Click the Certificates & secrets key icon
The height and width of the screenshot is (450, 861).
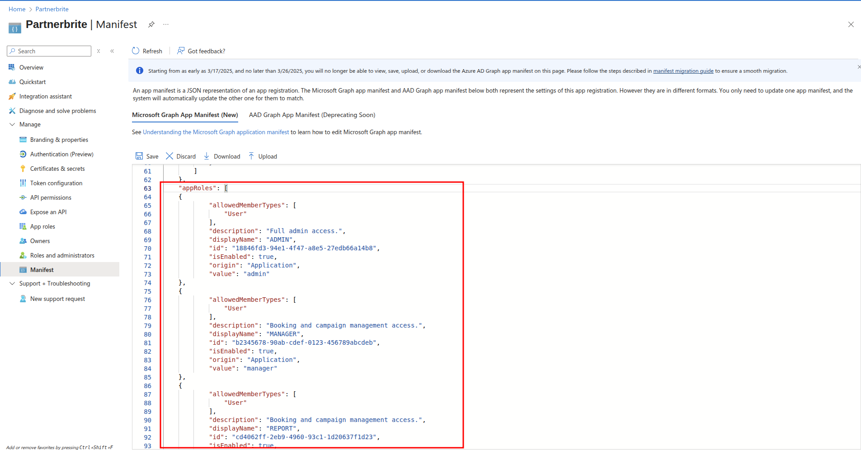tap(23, 169)
